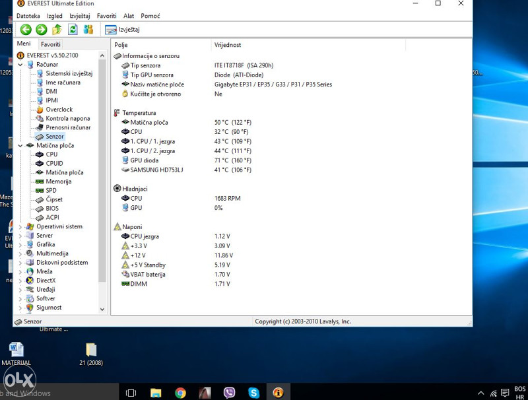Expand the Grafika tree node
This screenshot has height=400, width=528.
click(x=20, y=245)
